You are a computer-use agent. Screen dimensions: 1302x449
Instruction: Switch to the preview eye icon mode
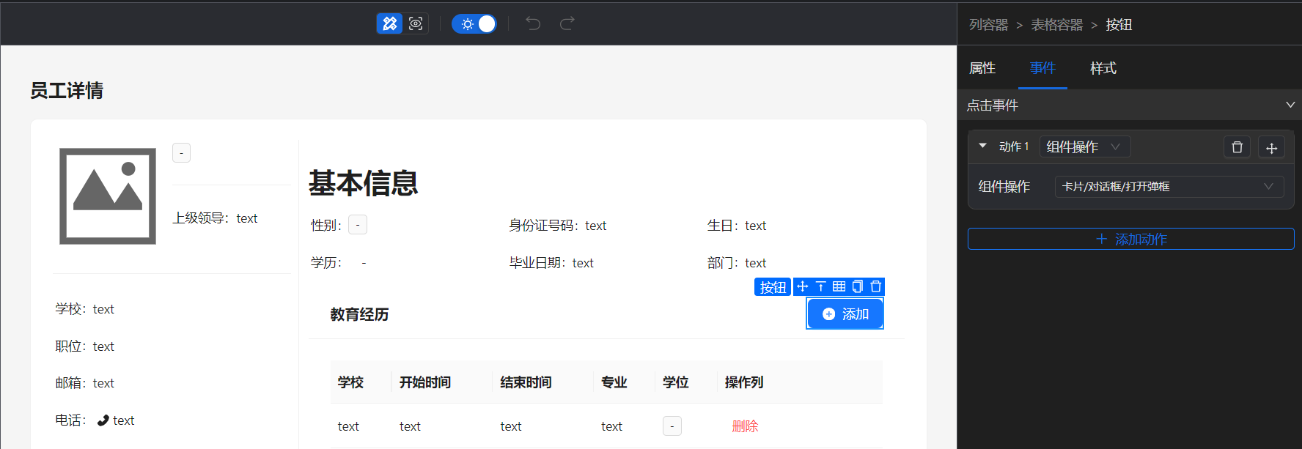coord(416,23)
